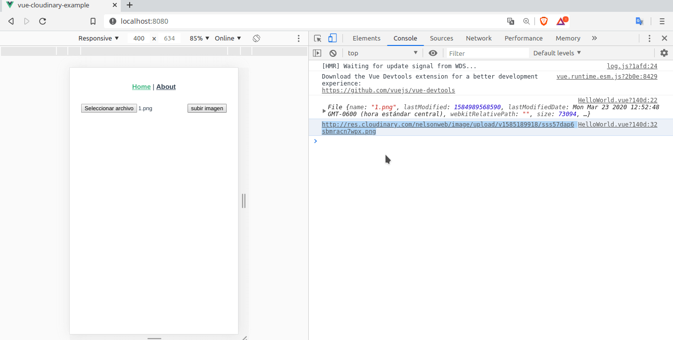Screen dimensions: 673x340
Task: Rotate the device viewport orientation
Action: [256, 38]
